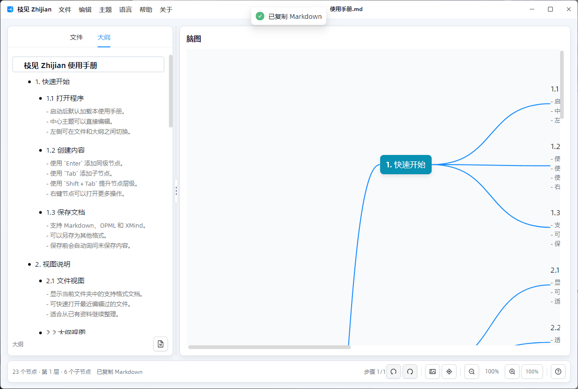Zoom out the mind map

(472, 372)
